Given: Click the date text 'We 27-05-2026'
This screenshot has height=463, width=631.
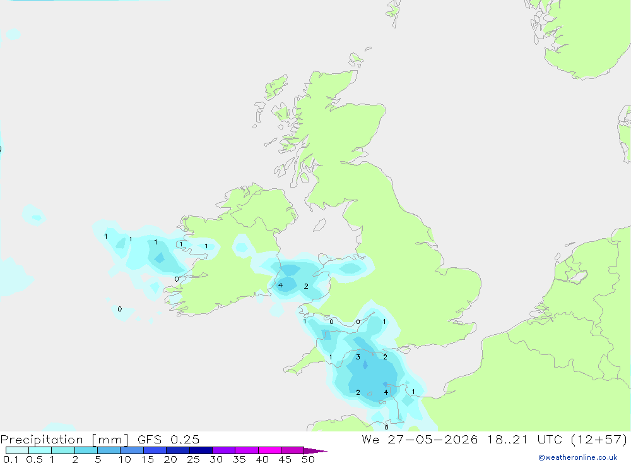Looking at the screenshot, I should coord(420,440).
